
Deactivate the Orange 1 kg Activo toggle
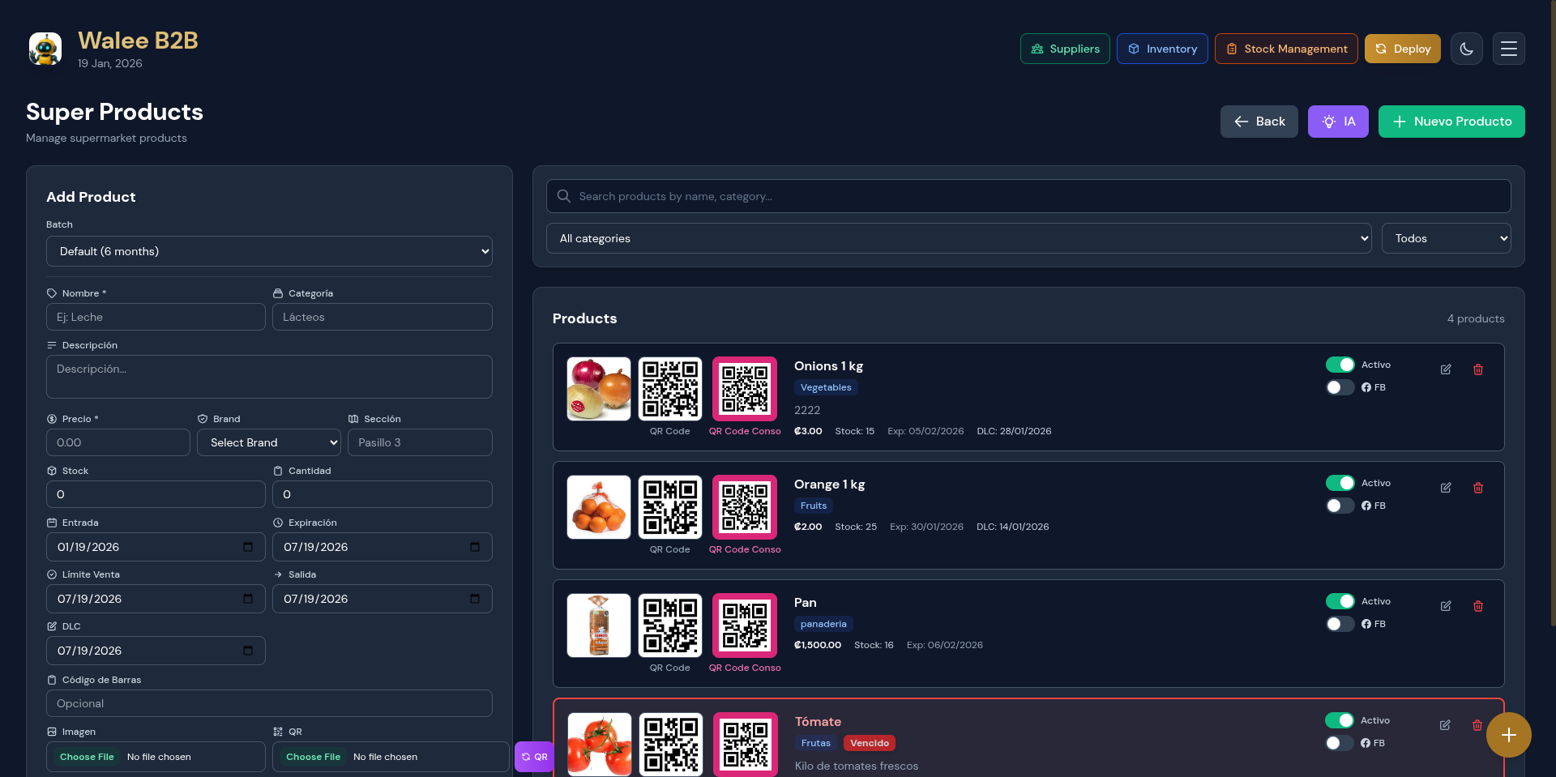(1339, 483)
